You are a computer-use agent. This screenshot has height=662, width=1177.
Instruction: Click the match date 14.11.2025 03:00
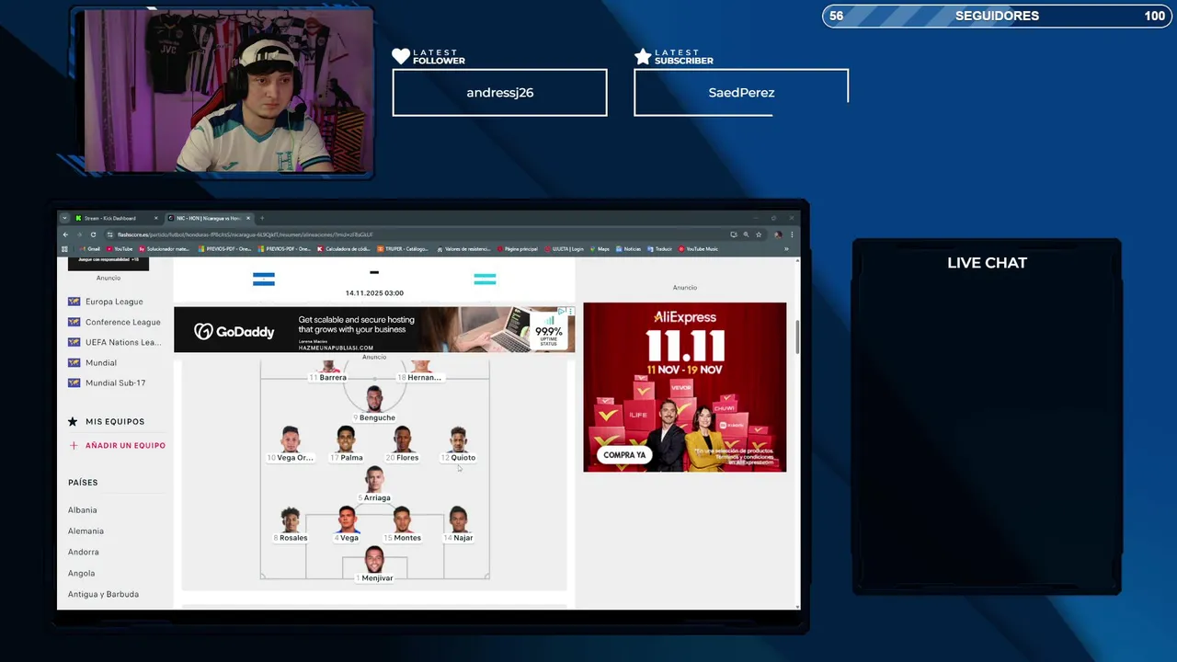coord(374,293)
